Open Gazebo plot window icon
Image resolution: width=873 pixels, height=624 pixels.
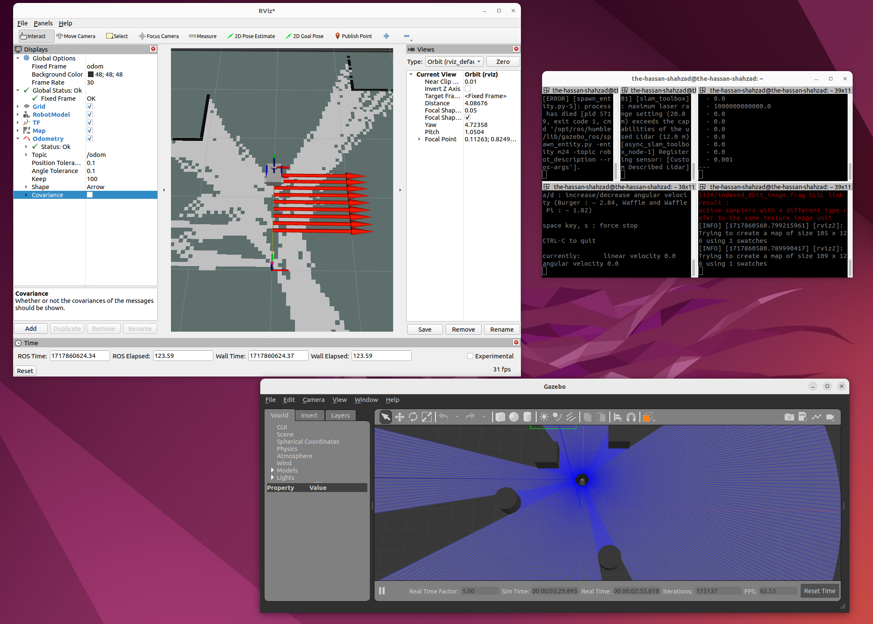[816, 417]
